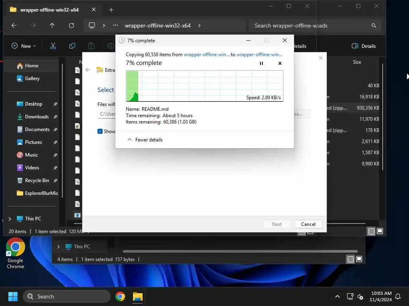This screenshot has height=306, width=409.
Task: Open the clock and date flyout
Action: pos(381,296)
